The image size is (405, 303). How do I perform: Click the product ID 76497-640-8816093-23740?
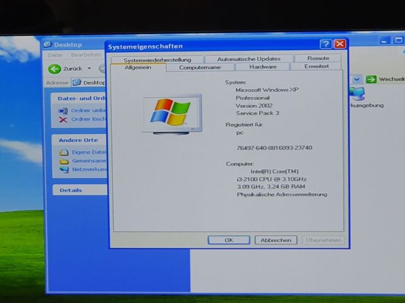(274, 148)
